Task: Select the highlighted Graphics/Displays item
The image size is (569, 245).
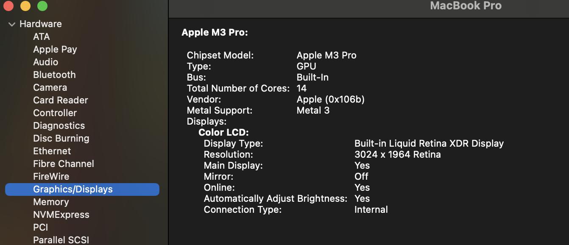Action: pyautogui.click(x=82, y=189)
